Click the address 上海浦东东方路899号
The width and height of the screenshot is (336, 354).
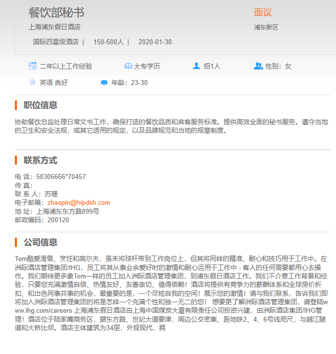pyautogui.click(x=68, y=211)
